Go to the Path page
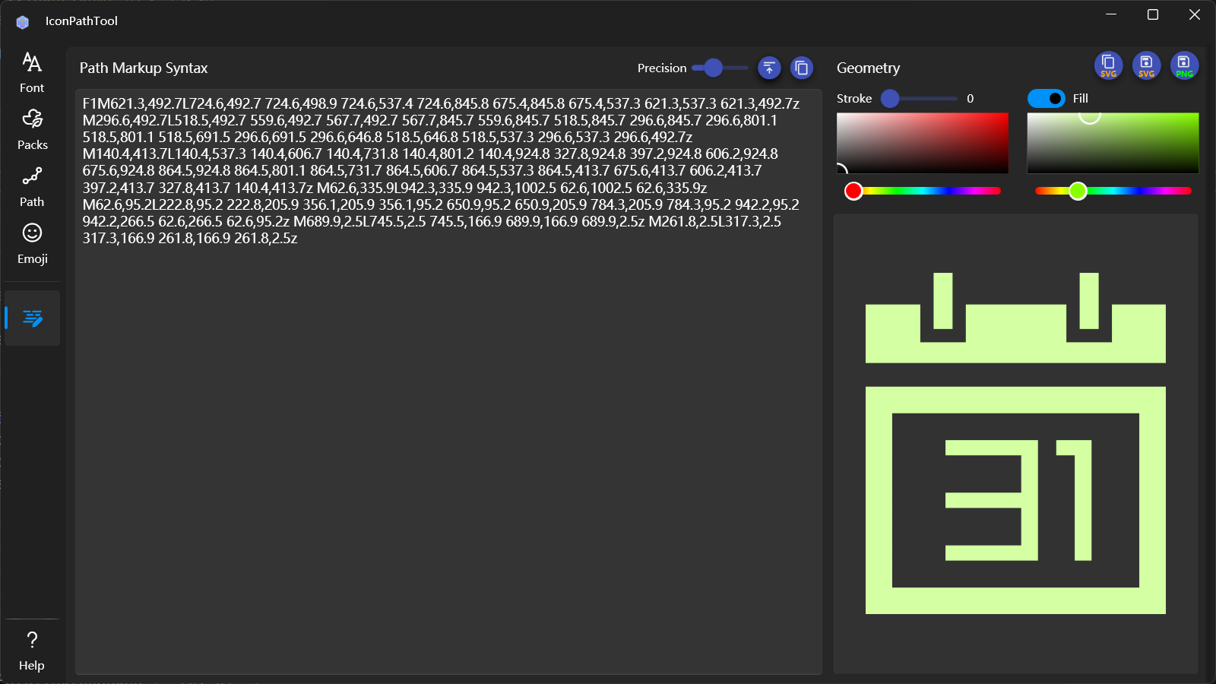This screenshot has width=1216, height=684. (x=32, y=186)
